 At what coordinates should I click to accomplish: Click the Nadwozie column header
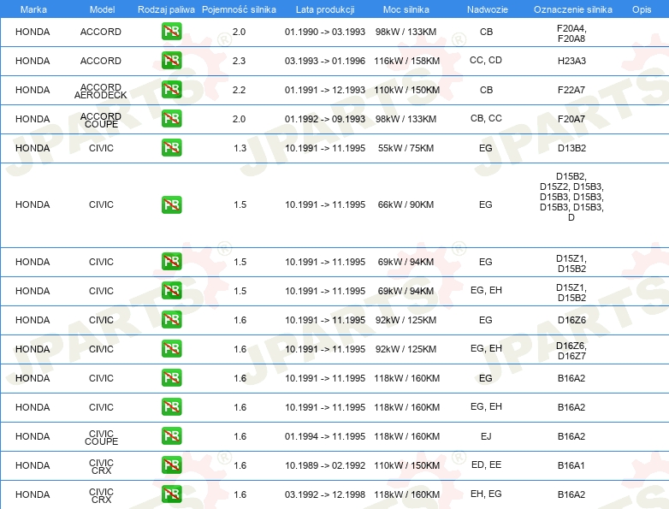(488, 9)
